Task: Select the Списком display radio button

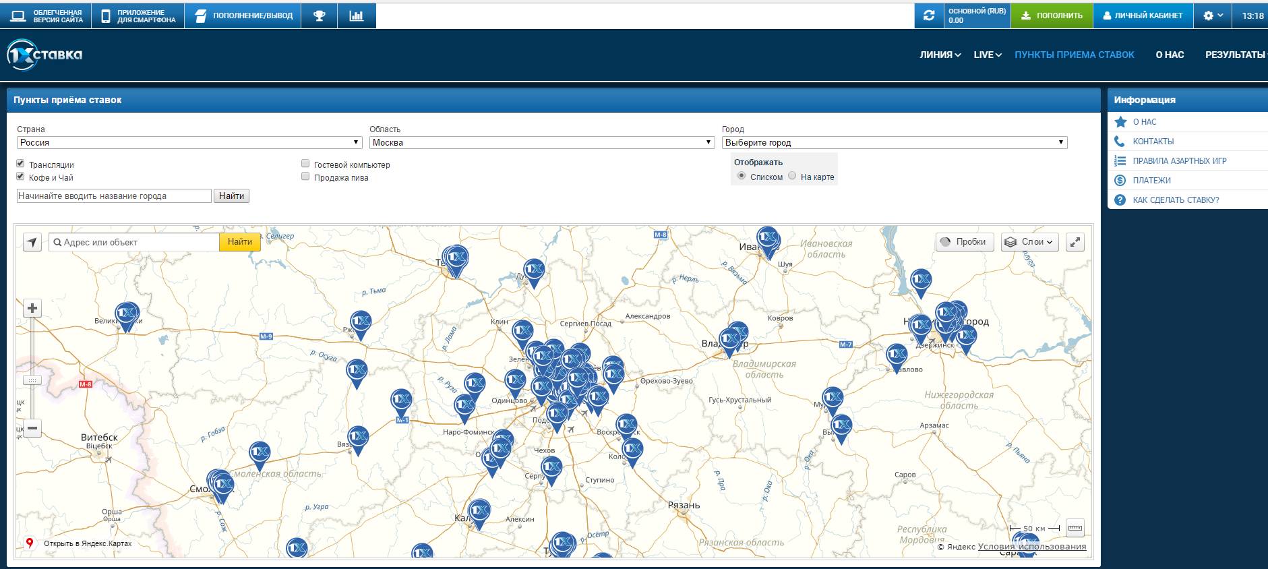Action: 742,176
